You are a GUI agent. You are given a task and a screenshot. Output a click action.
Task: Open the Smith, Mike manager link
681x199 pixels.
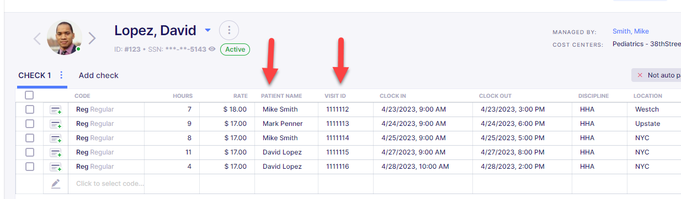pos(631,31)
